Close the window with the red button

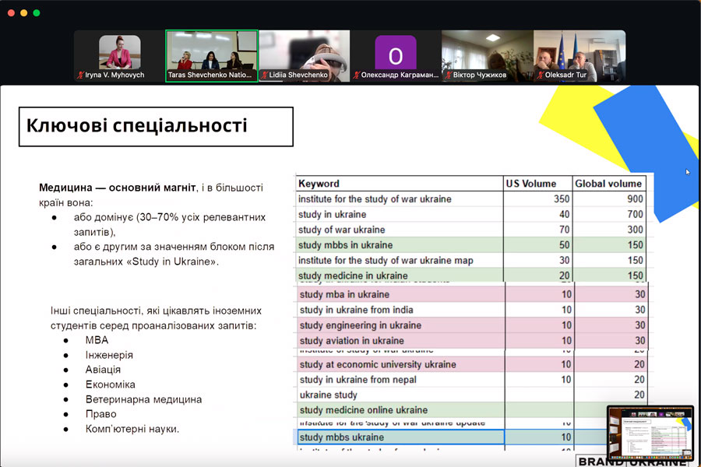[x=11, y=13]
